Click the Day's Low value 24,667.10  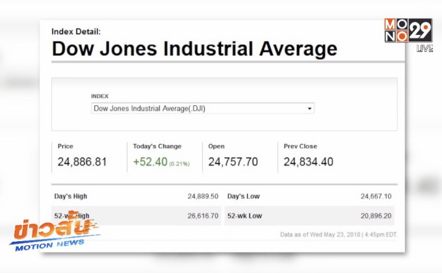[x=376, y=196]
